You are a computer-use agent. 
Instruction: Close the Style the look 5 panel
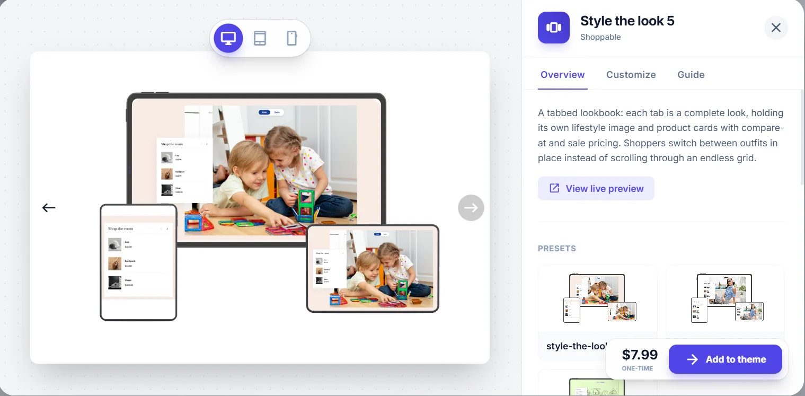776,28
